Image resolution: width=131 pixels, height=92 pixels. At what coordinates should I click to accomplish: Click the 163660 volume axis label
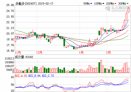9,62
